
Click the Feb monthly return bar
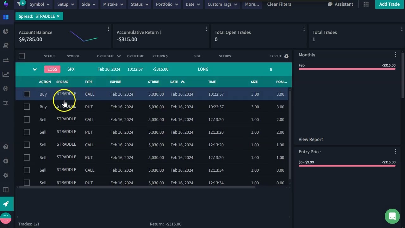click(x=347, y=69)
